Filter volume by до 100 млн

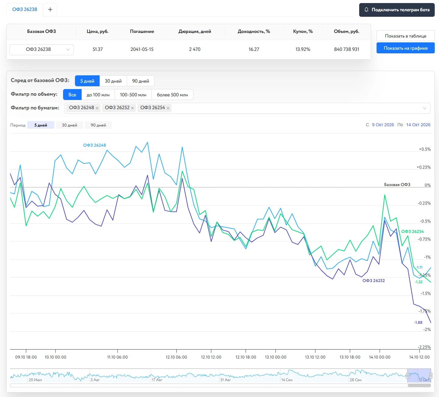coord(98,95)
